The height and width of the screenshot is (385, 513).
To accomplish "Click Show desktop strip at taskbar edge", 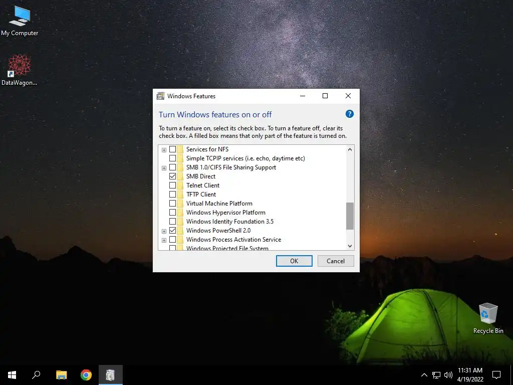I will pyautogui.click(x=511, y=375).
